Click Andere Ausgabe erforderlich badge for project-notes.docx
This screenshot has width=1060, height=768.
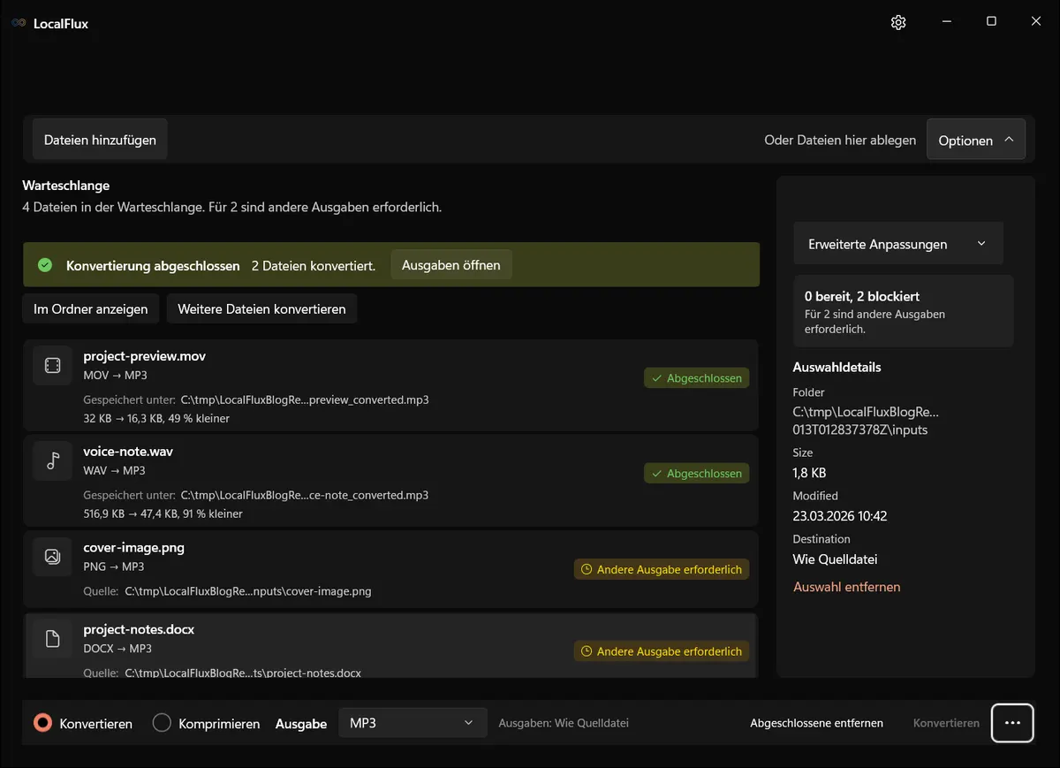[x=662, y=651]
